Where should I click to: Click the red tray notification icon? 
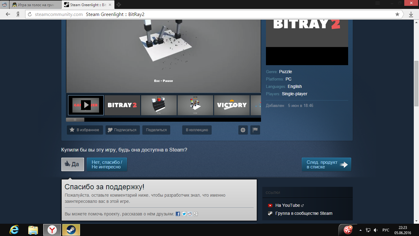(x=348, y=230)
